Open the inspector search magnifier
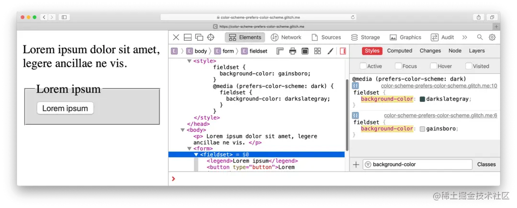 (480, 37)
